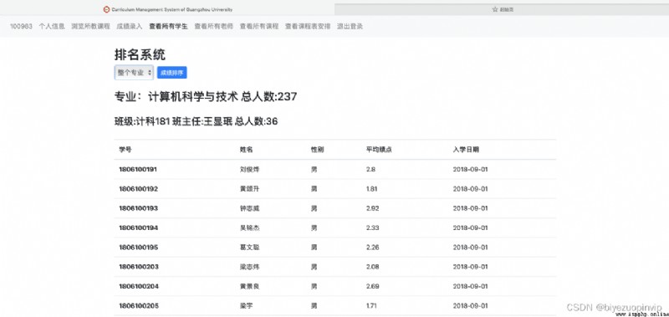Open the 查看课程表安排 nav item
Image resolution: width=669 pixels, height=317 pixels.
[308, 27]
